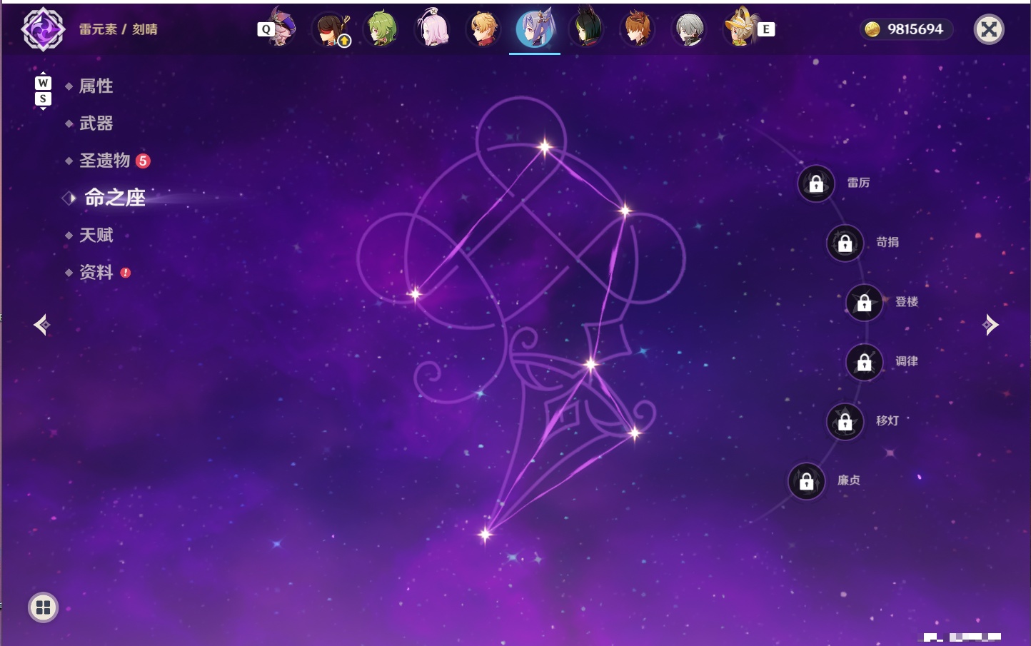The width and height of the screenshot is (1031, 646).
Task: Go to the next character with right arrow
Action: (990, 325)
